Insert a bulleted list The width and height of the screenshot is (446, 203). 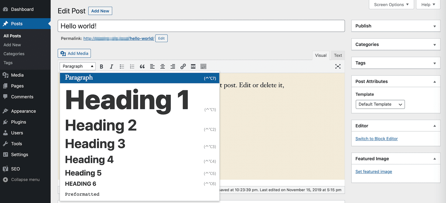click(122, 66)
